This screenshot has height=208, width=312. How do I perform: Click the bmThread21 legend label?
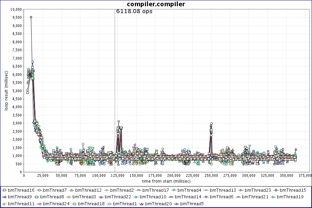click(255, 197)
